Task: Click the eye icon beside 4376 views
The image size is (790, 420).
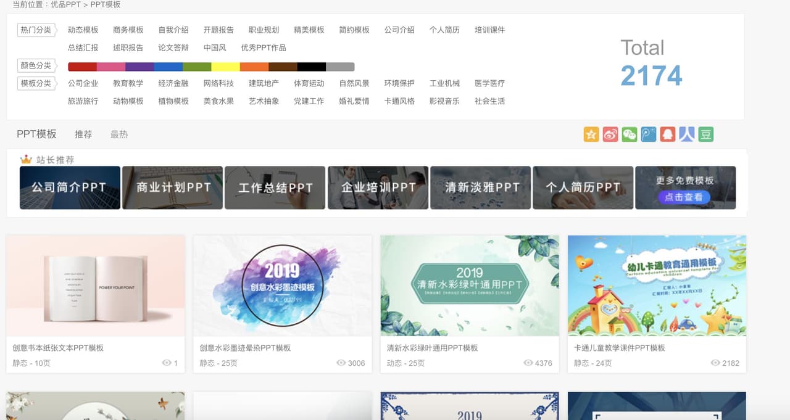Action: point(528,363)
